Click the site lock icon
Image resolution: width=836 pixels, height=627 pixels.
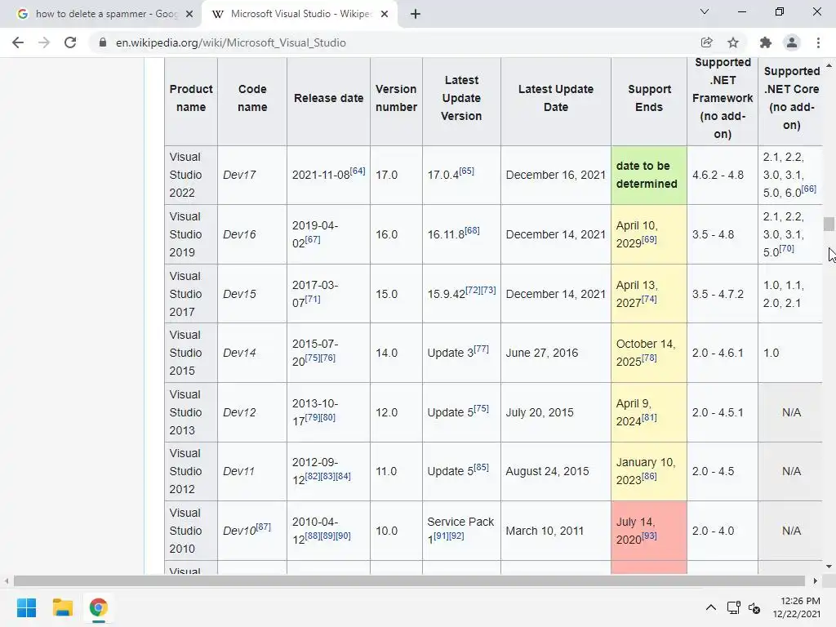pyautogui.click(x=102, y=42)
